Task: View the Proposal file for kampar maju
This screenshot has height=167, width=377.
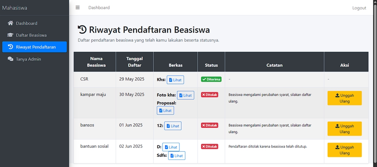Action: (165, 111)
